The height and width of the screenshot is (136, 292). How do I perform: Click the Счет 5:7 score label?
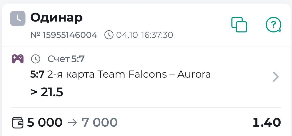tap(66, 59)
